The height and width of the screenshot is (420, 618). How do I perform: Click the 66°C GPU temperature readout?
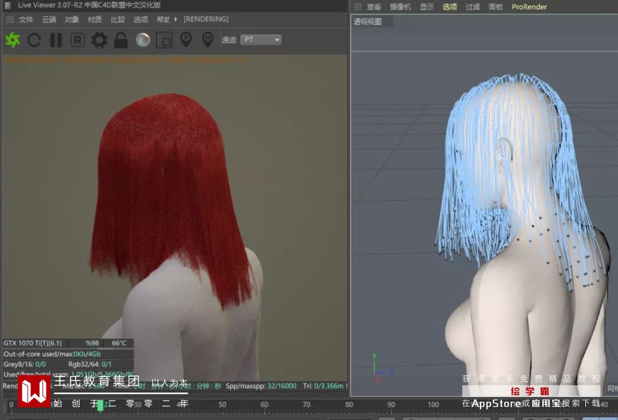(119, 343)
